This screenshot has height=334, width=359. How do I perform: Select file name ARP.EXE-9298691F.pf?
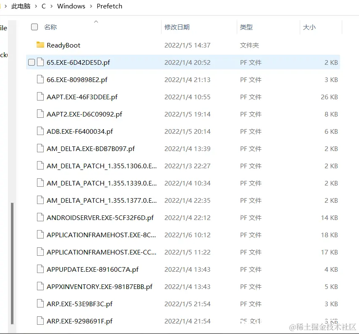pyautogui.click(x=79, y=321)
